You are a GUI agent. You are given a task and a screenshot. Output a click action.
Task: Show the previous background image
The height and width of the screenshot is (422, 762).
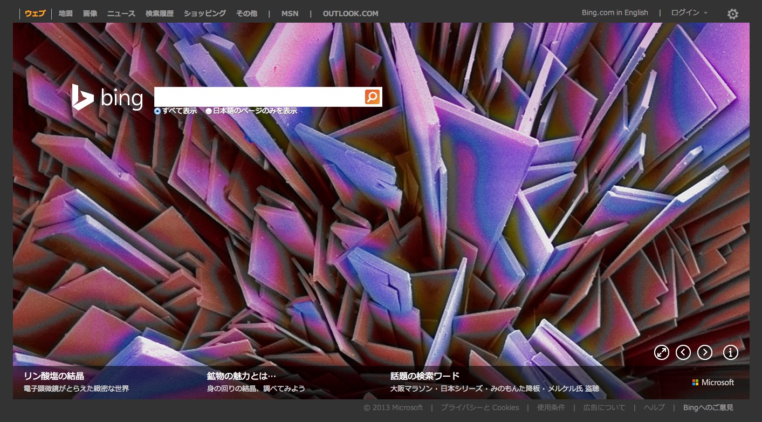[683, 352]
